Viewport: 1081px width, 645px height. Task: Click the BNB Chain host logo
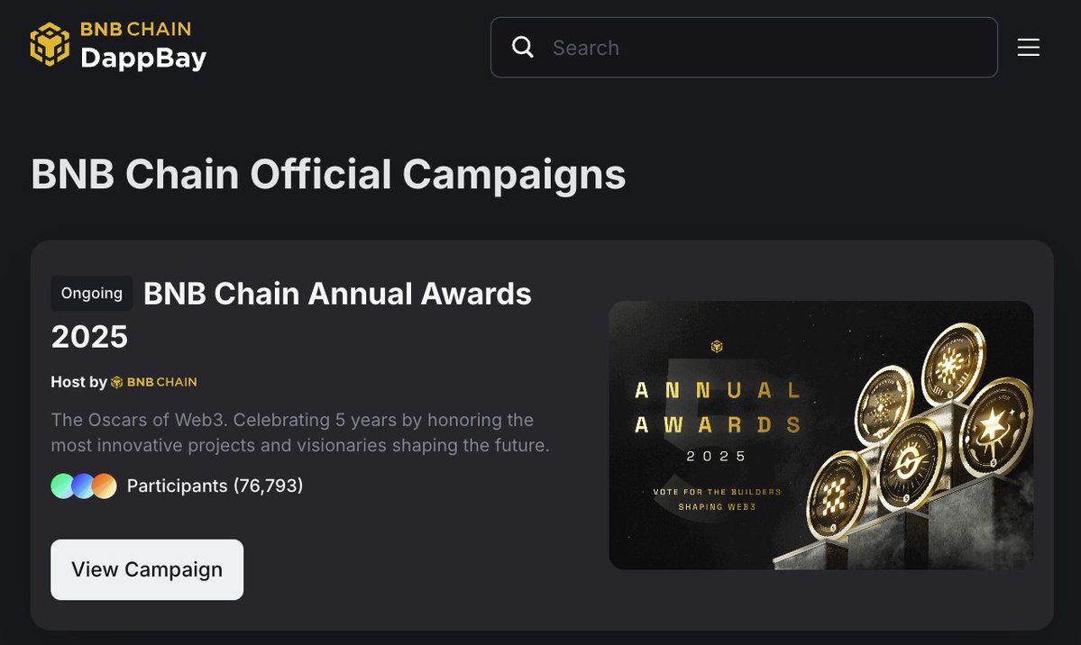click(x=154, y=382)
